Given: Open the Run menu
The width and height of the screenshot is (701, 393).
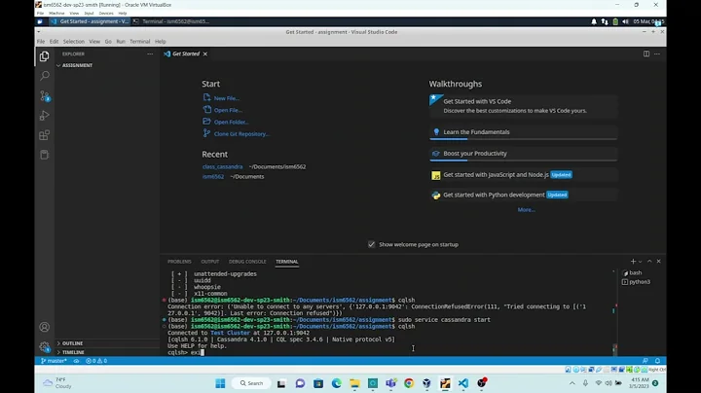Looking at the screenshot, I should 121,42.
